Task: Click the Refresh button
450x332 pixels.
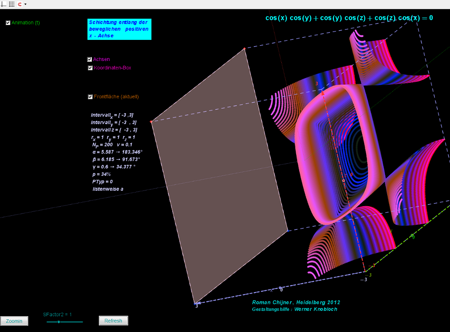Action: 113,321
